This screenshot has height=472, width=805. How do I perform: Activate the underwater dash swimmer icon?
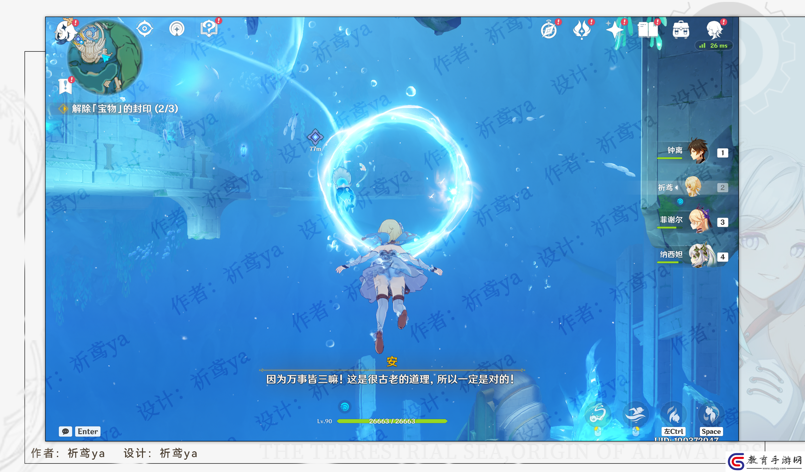636,415
